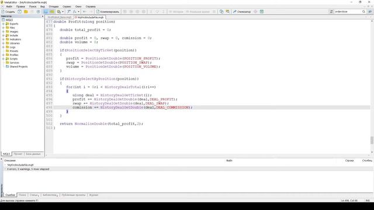Image resolution: width=374 pixels, height=210 pixels.
Task: Select the Profiles folder
Action: (x=14, y=55)
